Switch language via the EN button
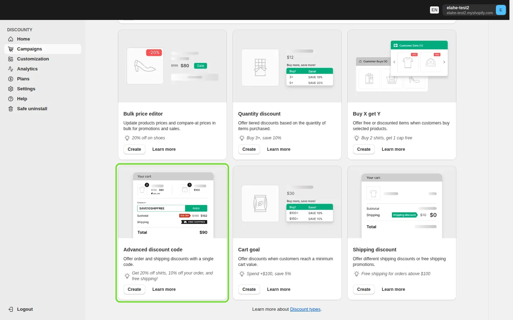 434,10
